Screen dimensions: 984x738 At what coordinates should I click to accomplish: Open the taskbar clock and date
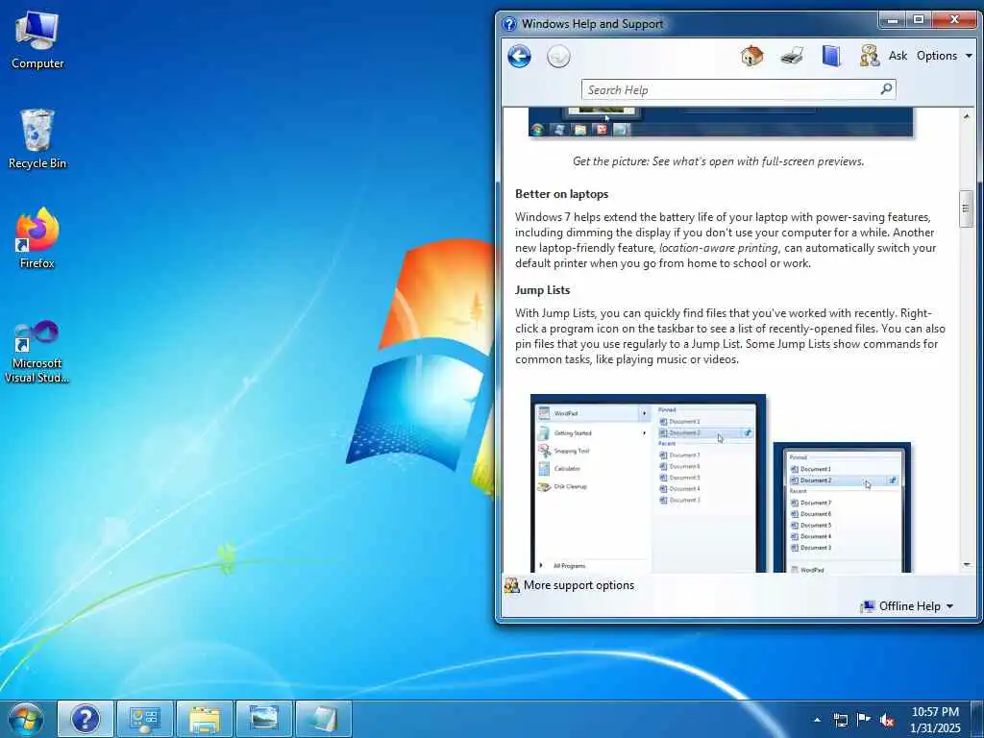pyautogui.click(x=935, y=720)
